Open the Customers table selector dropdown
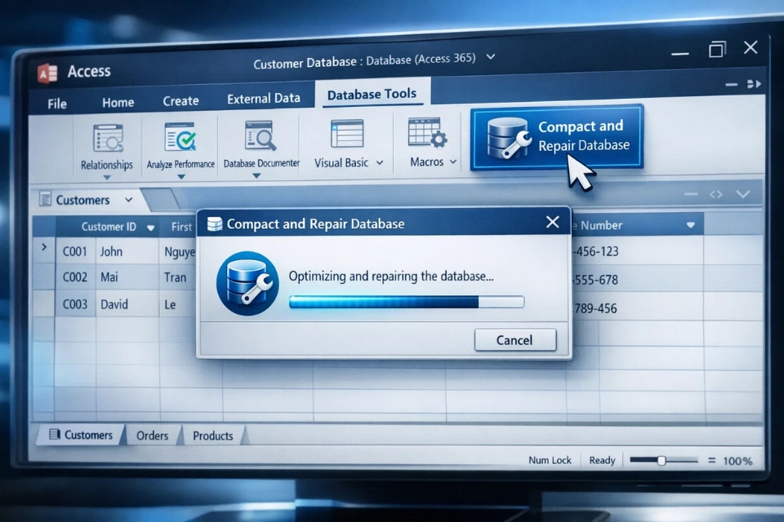Image resolution: width=784 pixels, height=522 pixels. pos(128,200)
